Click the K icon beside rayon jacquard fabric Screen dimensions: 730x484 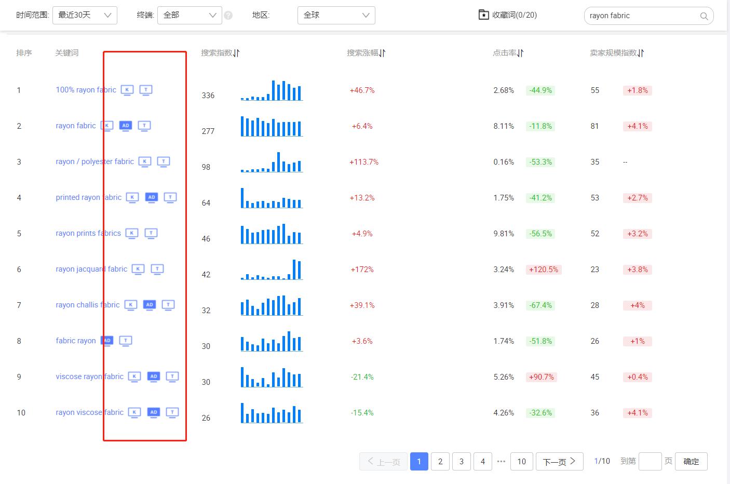pos(138,269)
